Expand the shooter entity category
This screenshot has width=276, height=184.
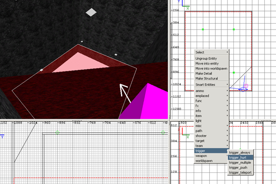click(212, 136)
